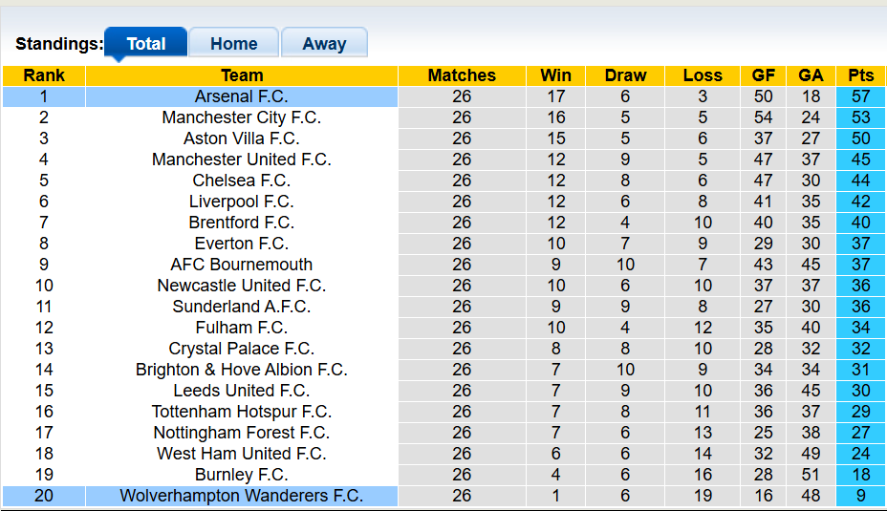Click the Matches column header
887x511 pixels.
(x=462, y=75)
